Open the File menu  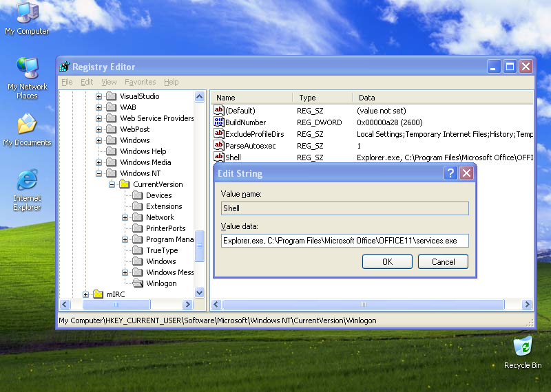click(67, 82)
